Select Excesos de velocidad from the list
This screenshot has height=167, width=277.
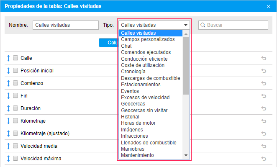tap(145, 98)
